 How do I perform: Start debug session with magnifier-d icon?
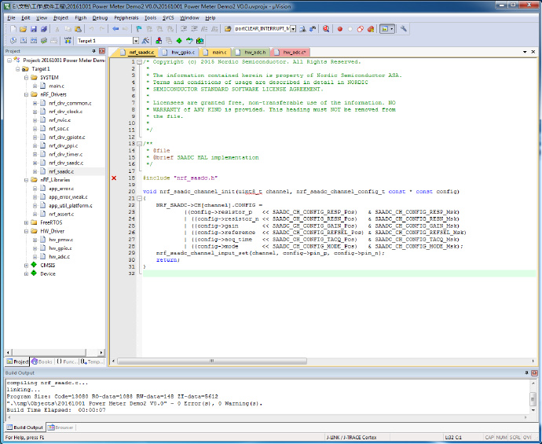tap(326, 29)
